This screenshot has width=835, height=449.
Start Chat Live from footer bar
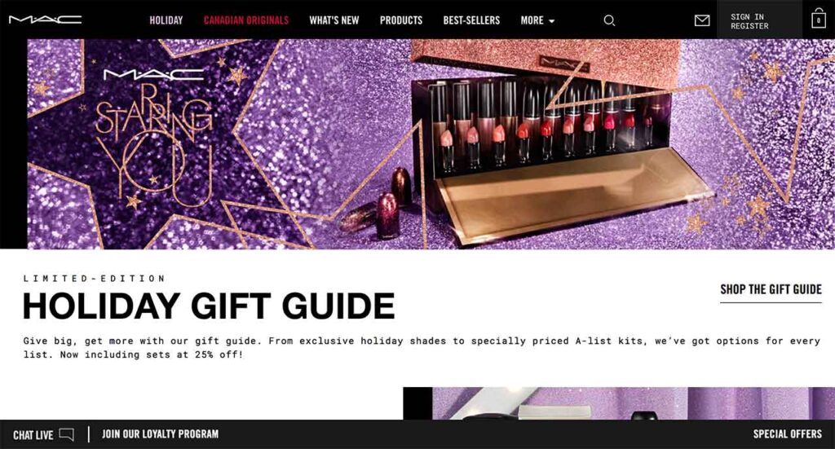[33, 435]
